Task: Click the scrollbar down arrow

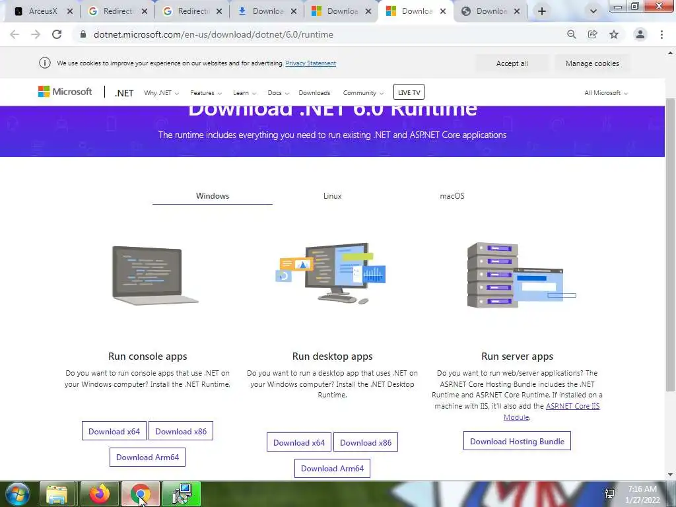Action: pyautogui.click(x=670, y=475)
